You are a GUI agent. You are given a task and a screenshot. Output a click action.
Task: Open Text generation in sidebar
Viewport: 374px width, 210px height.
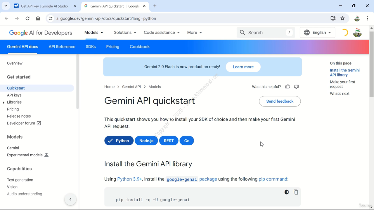(x=20, y=180)
